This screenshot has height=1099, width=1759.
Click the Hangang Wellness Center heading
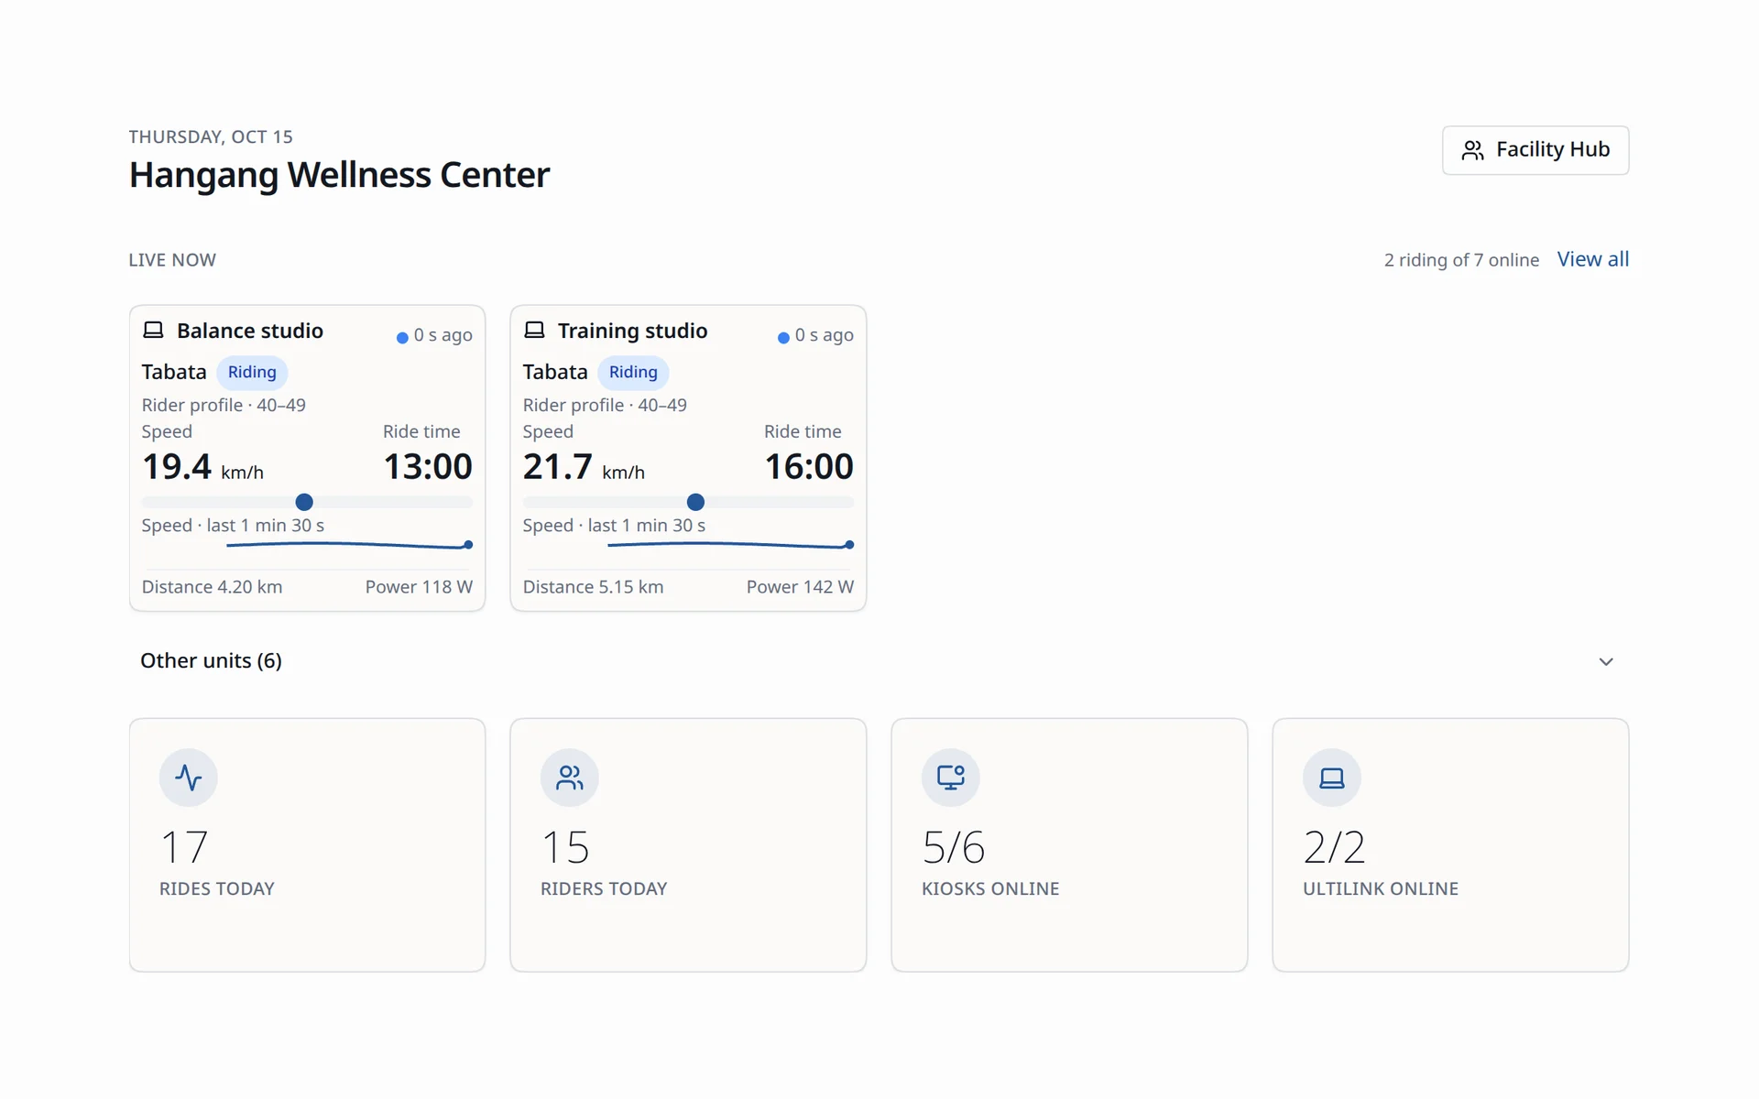point(339,175)
